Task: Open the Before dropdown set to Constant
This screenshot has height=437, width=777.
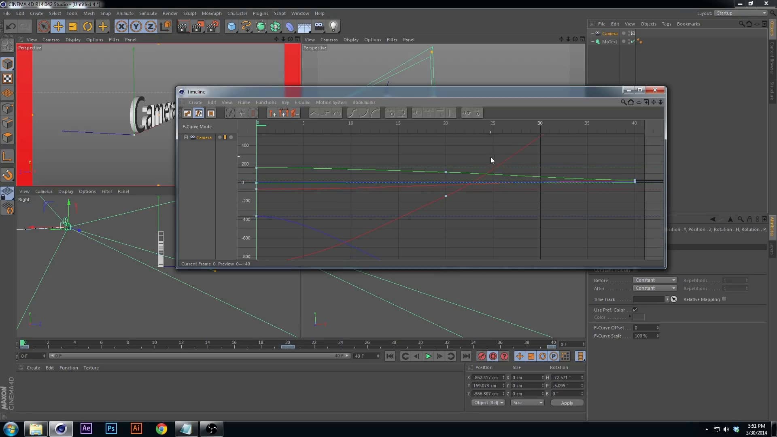Action: tap(655, 280)
